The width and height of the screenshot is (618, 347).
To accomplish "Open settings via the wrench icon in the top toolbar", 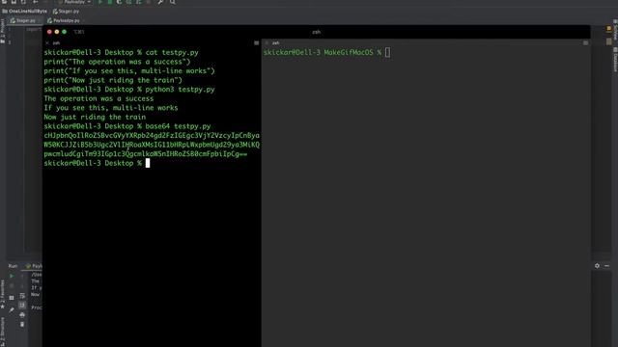I will (x=161, y=2).
